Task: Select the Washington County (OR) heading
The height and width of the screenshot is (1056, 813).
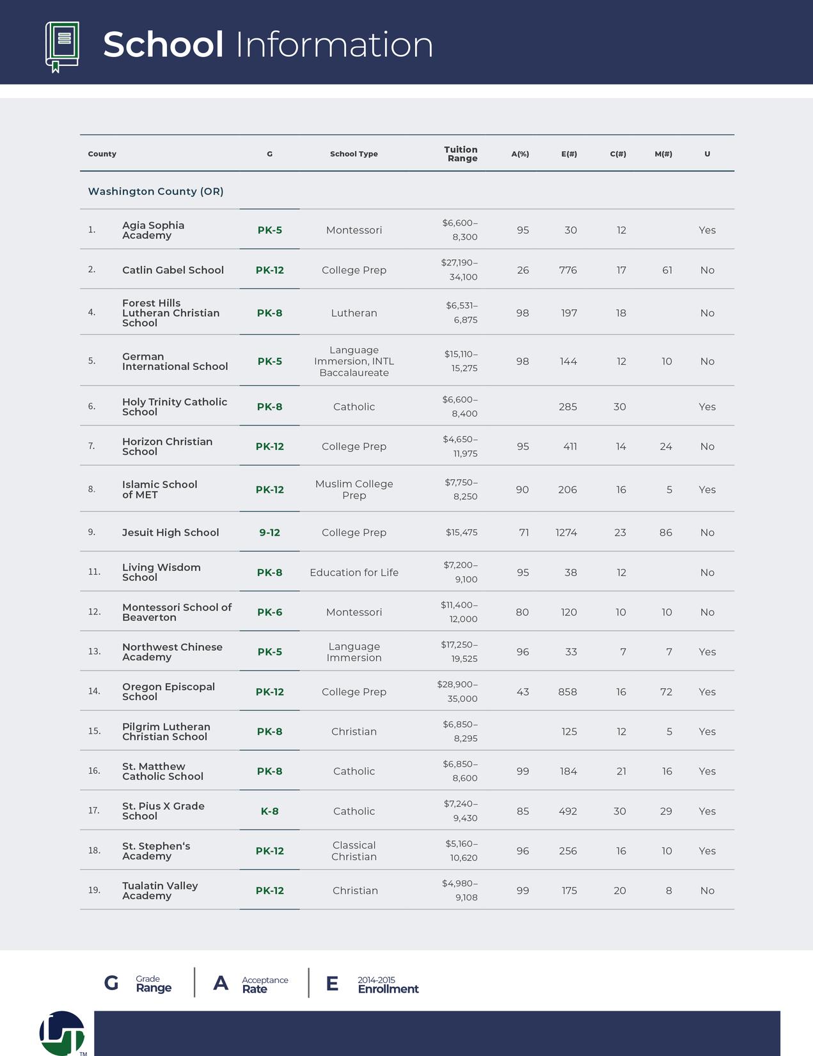Action: pos(155,191)
